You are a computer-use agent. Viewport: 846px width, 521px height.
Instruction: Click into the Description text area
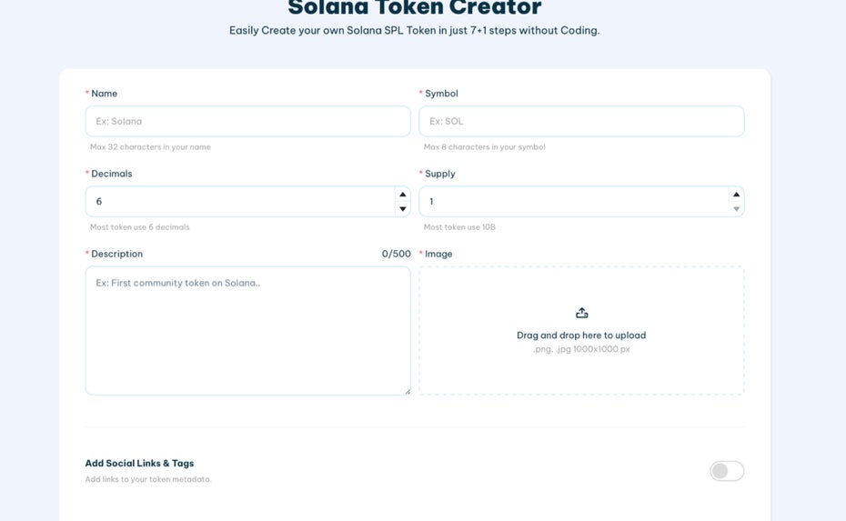tap(247, 331)
